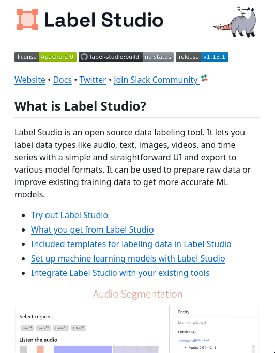Open the Website link
The height and width of the screenshot is (353, 275).
click(x=30, y=80)
